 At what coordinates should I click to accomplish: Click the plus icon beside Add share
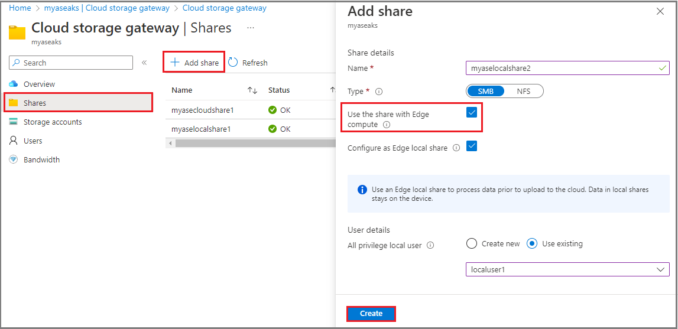[x=175, y=62]
